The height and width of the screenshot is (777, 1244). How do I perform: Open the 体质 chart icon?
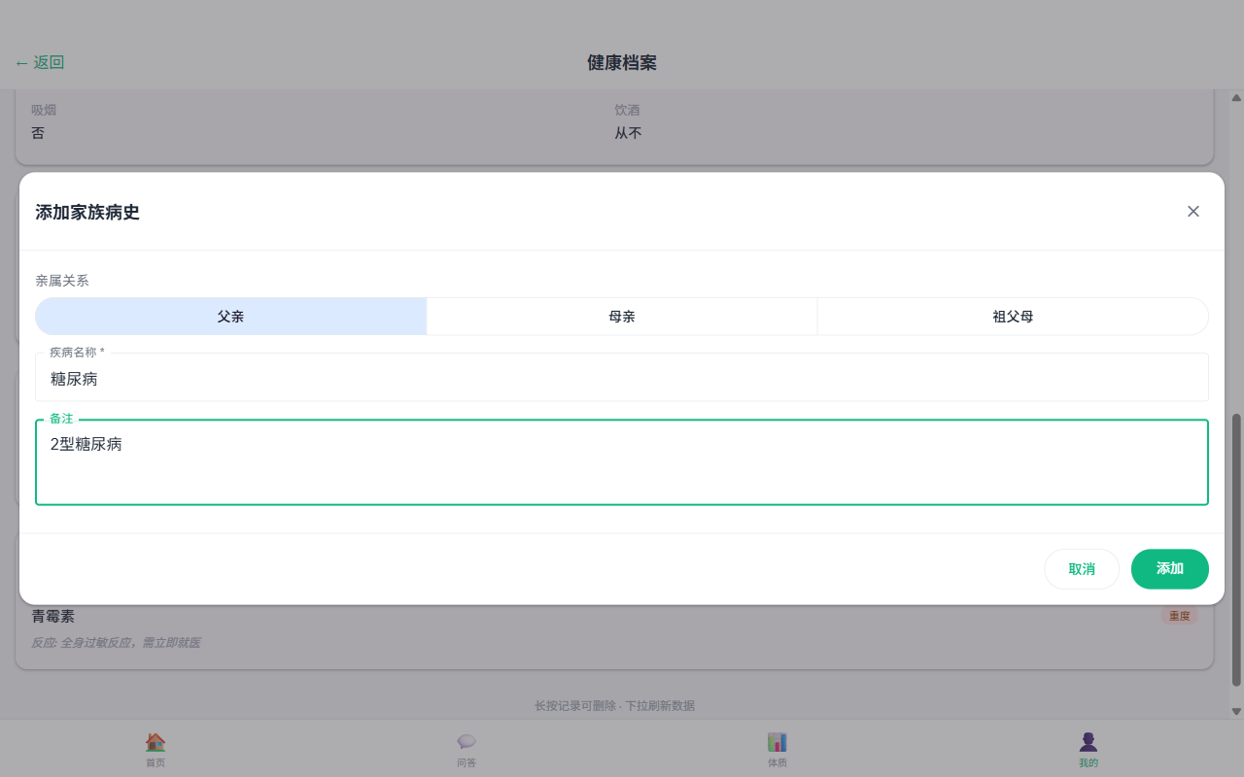(777, 743)
